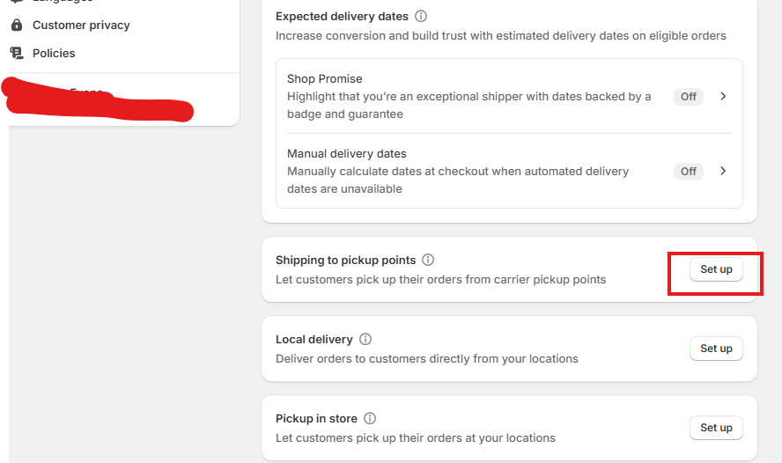The width and height of the screenshot is (782, 463).
Task: Open info icon beside Local delivery
Action: click(365, 339)
